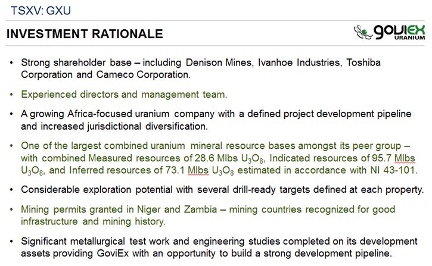The image size is (432, 266).
Task: Click the words 'Cameco Corporation'
Action: [x=142, y=74]
